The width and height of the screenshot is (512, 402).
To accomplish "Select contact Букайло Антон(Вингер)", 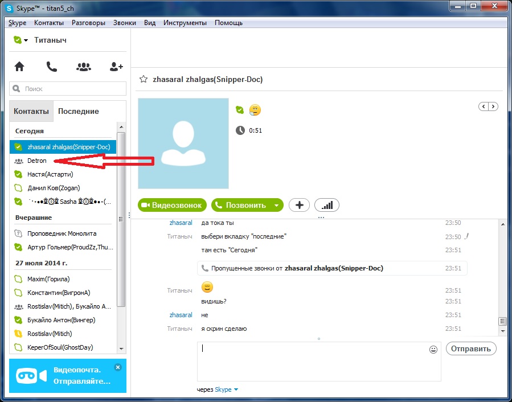I will 63,320.
